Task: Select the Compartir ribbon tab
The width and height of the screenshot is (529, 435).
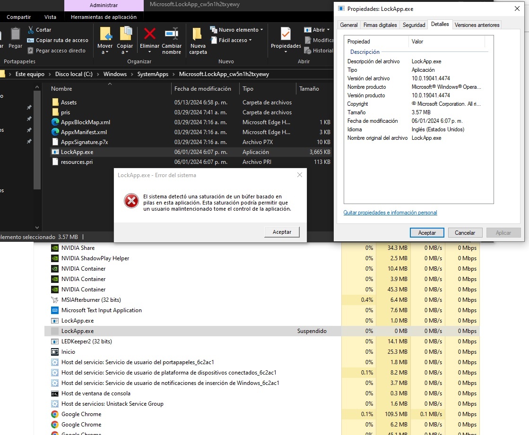Action: (18, 17)
